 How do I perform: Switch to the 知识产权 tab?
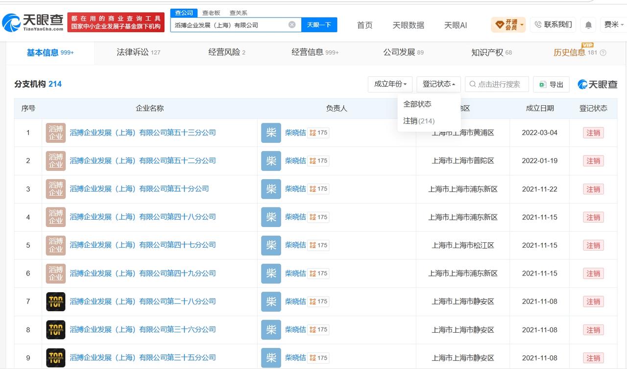[x=492, y=52]
